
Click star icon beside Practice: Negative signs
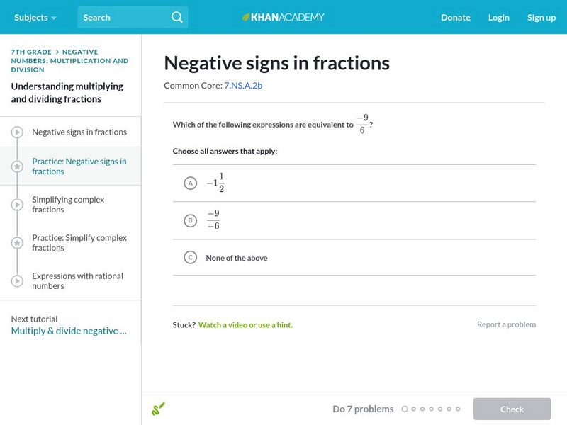coord(17,166)
